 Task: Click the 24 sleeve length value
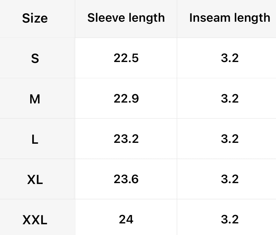click(126, 220)
